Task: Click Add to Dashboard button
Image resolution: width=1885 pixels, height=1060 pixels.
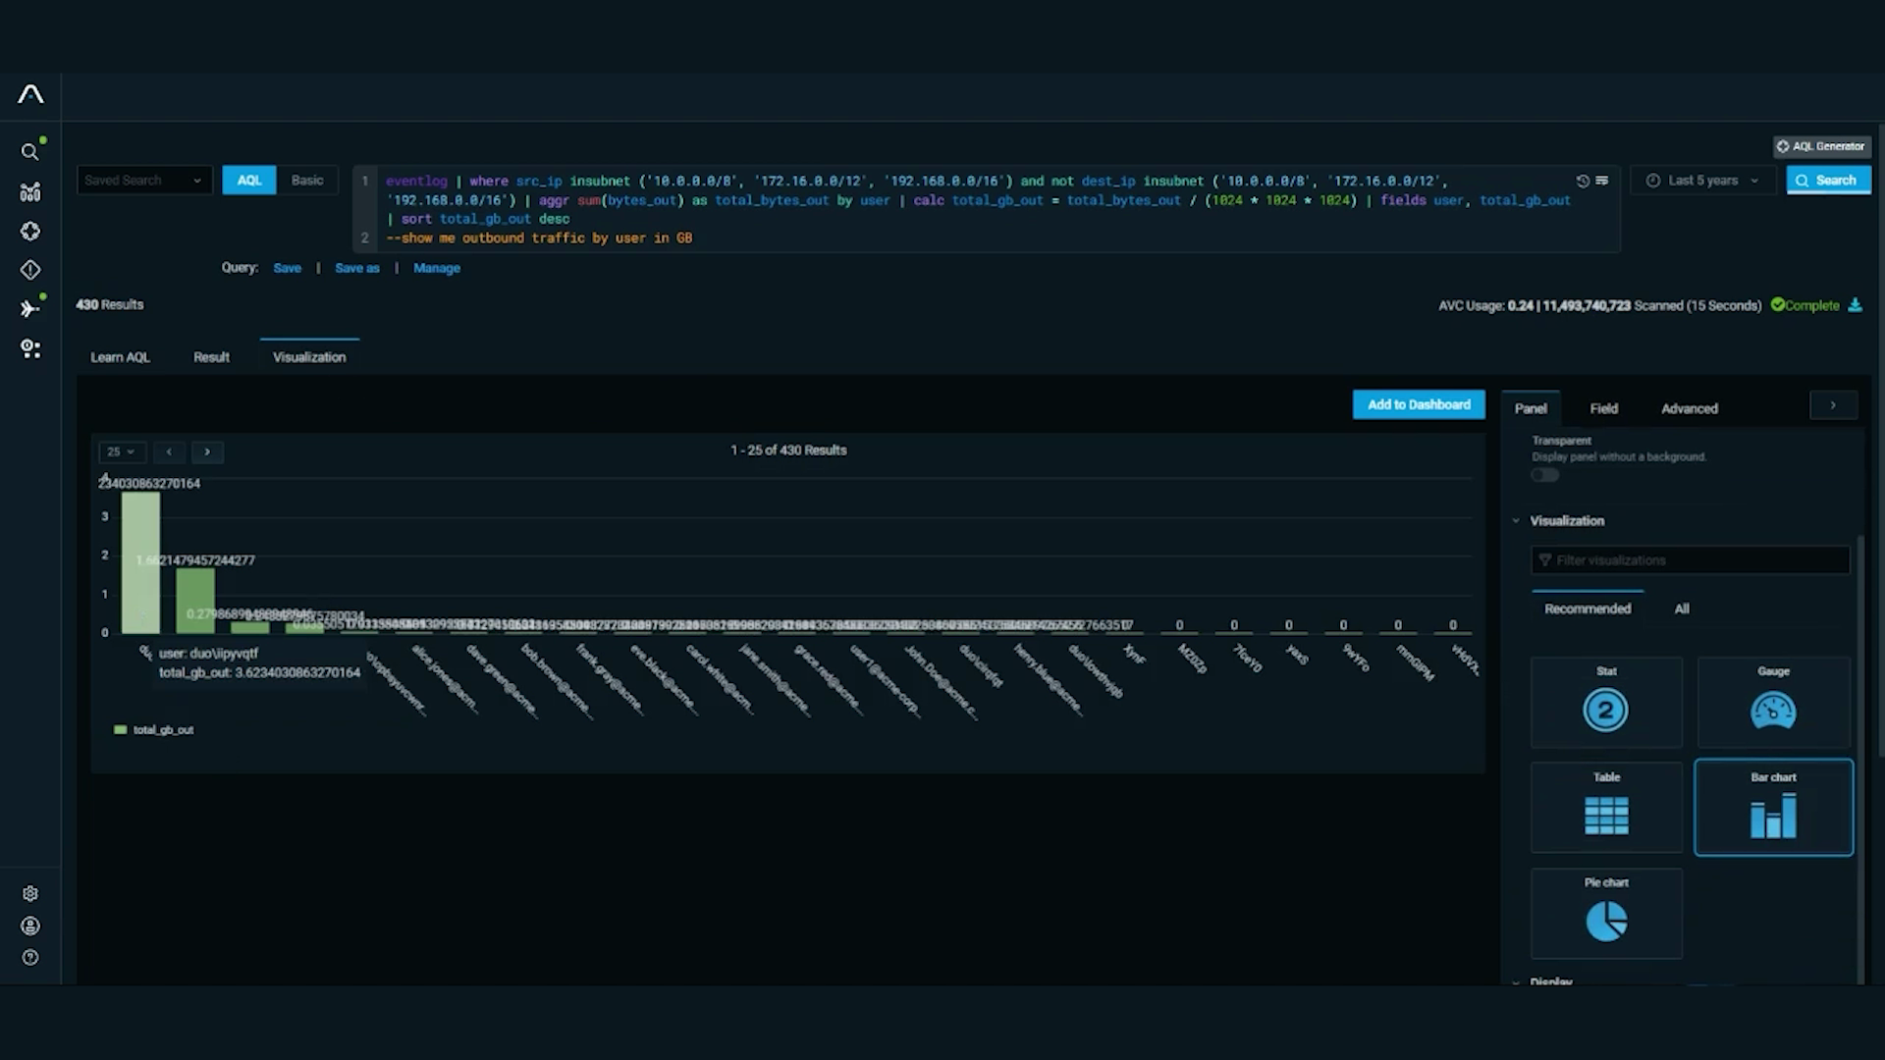Action: [x=1418, y=405]
